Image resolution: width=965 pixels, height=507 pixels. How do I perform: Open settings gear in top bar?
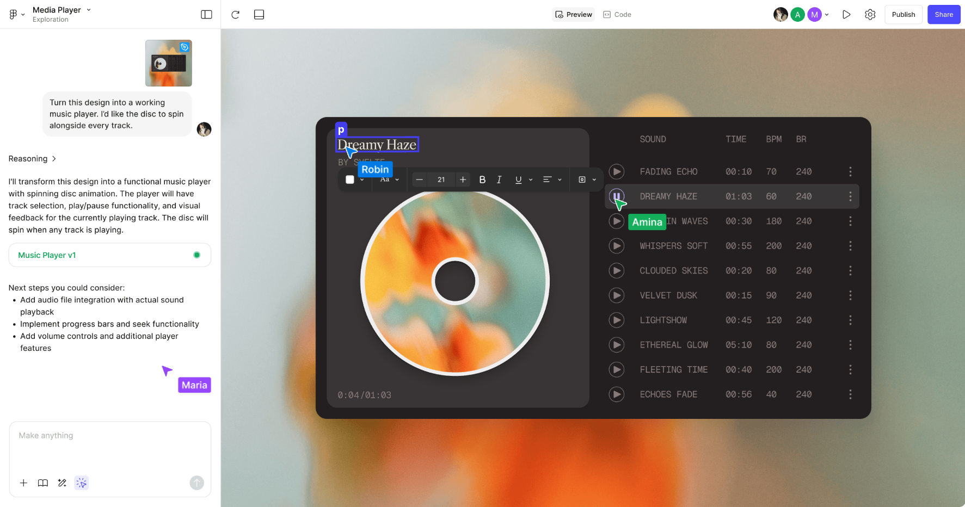[870, 15]
